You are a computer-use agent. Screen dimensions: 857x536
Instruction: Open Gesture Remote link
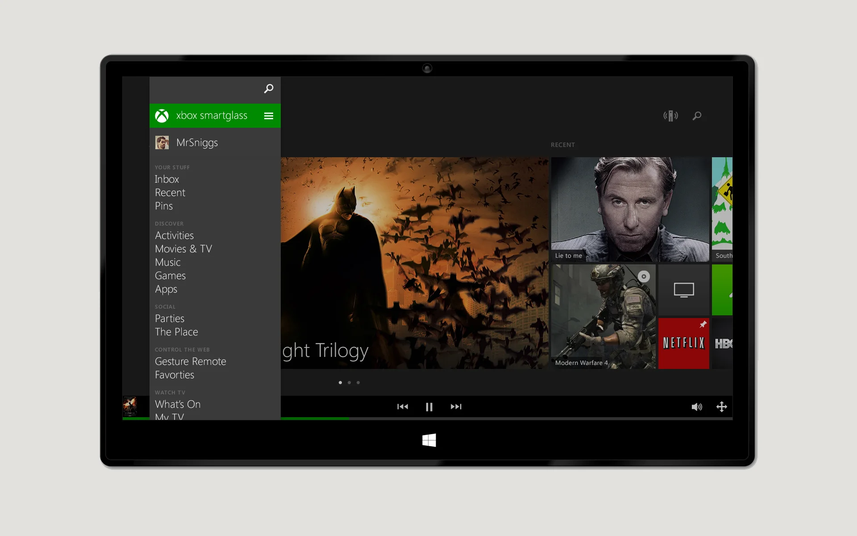pyautogui.click(x=191, y=361)
